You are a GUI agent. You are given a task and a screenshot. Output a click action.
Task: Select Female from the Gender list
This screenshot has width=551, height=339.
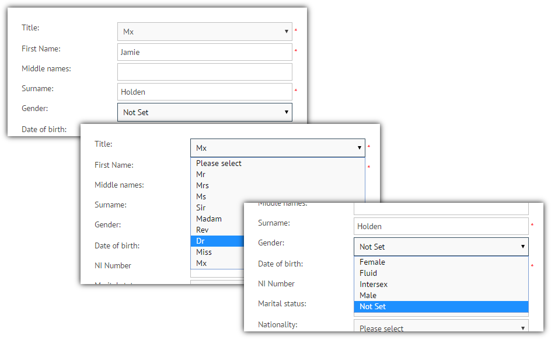tap(441, 262)
